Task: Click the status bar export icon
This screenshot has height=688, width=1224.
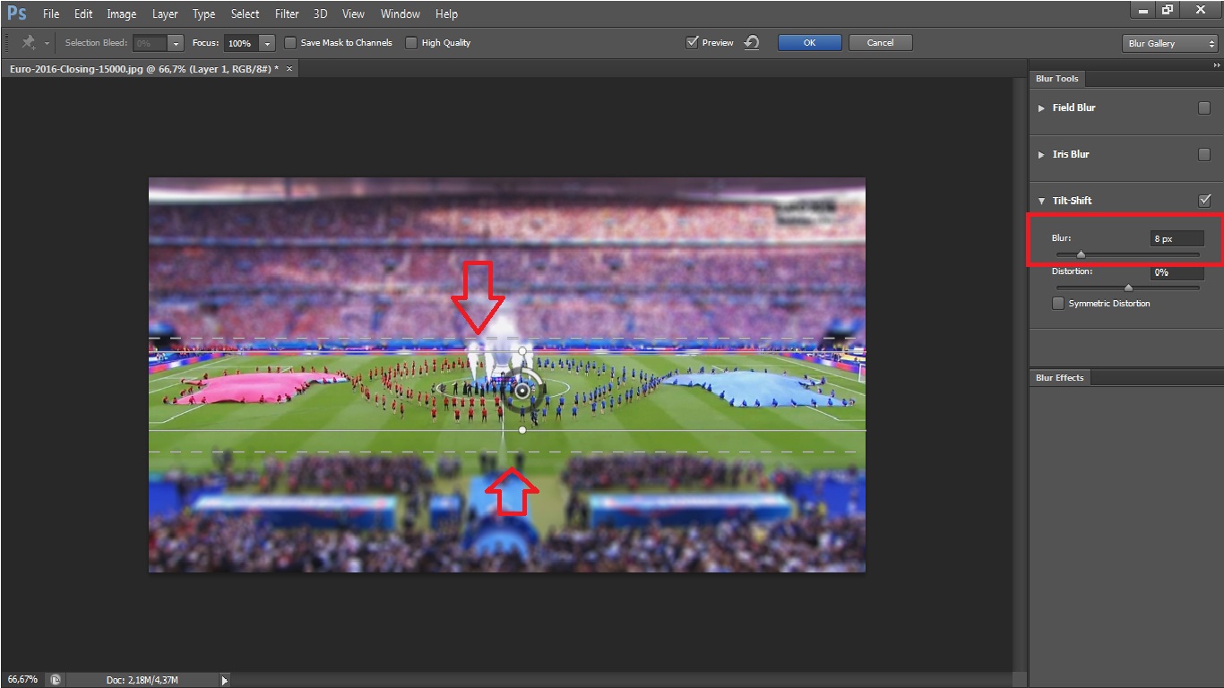Action: [x=56, y=680]
